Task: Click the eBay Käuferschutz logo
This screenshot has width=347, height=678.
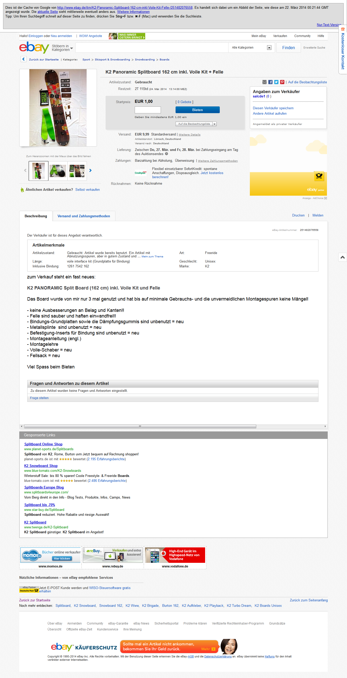Action: tap(84, 647)
